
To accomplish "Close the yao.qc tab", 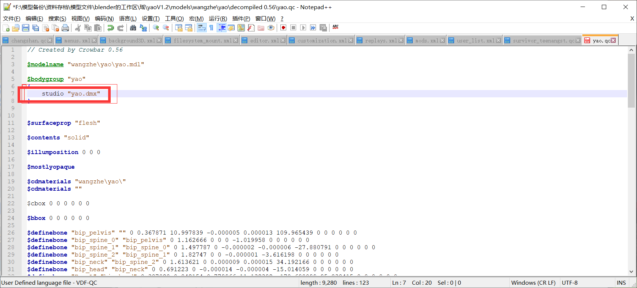I will click(613, 40).
